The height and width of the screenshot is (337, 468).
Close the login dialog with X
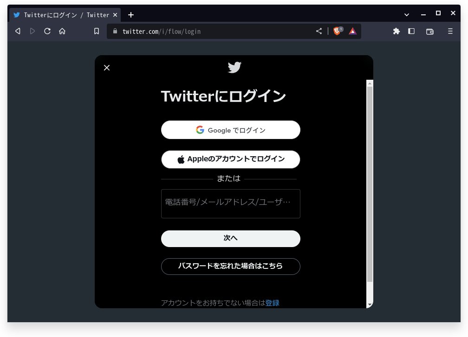tap(107, 68)
